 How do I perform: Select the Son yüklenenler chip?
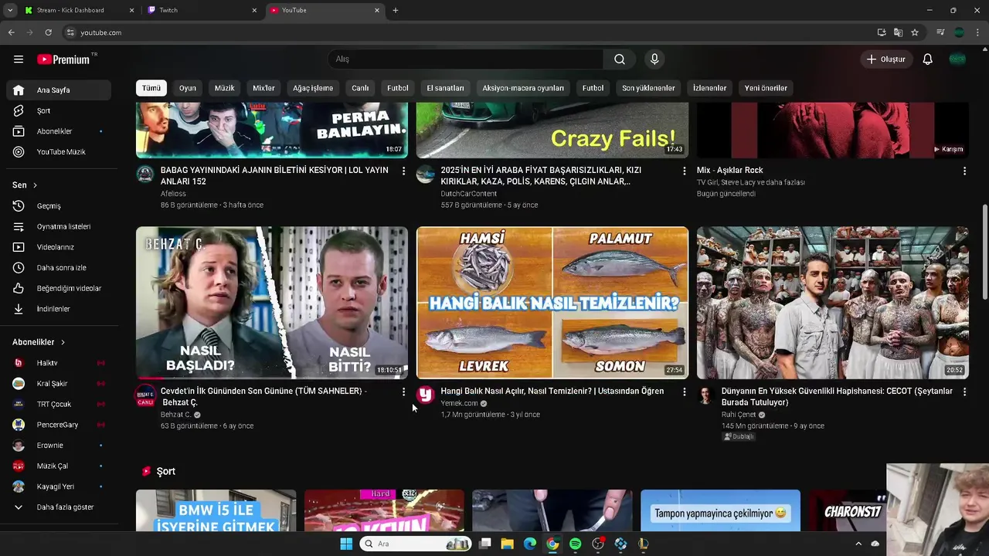648,88
